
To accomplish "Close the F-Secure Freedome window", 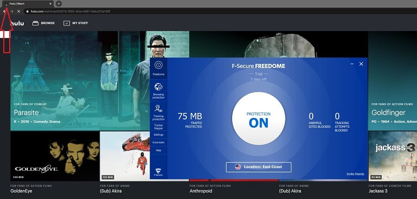I will point(361,64).
